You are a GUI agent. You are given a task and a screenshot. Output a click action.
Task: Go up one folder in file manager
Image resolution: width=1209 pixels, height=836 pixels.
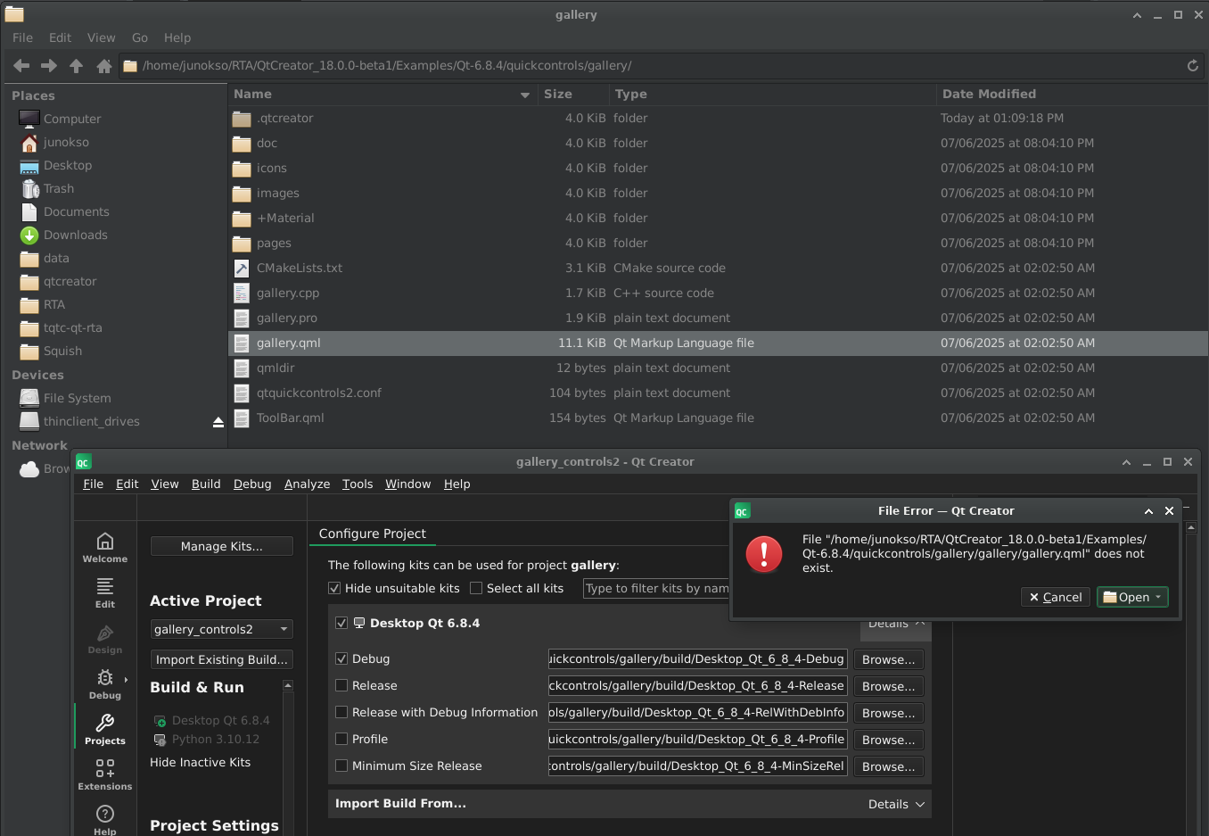77,66
